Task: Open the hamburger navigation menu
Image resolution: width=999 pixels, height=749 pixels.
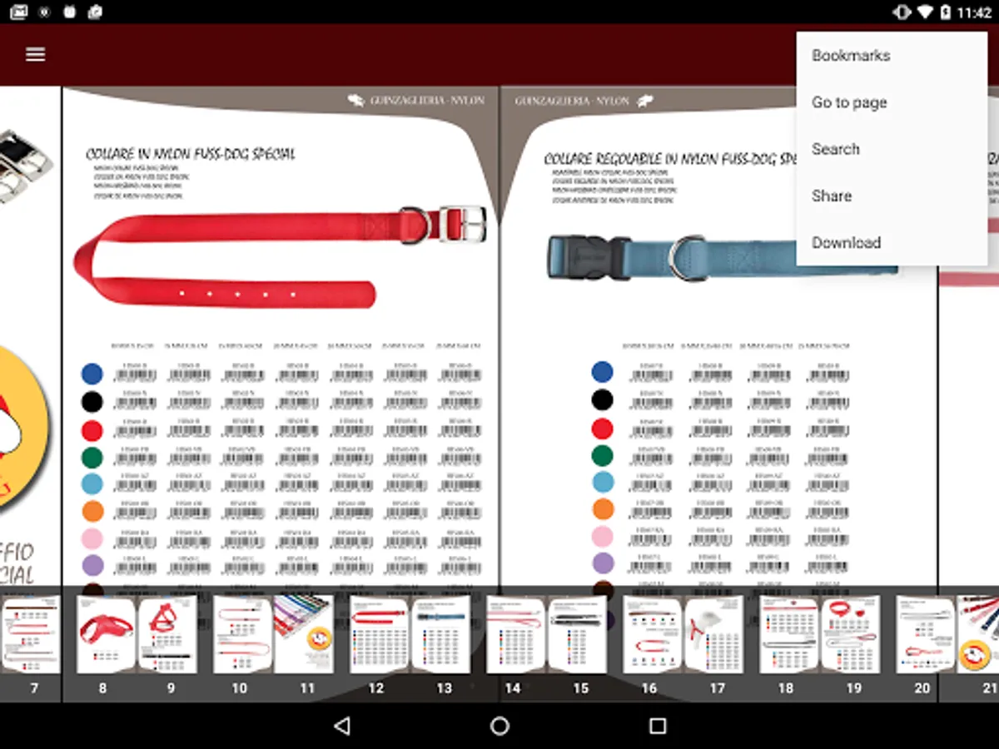Action: pos(35,54)
